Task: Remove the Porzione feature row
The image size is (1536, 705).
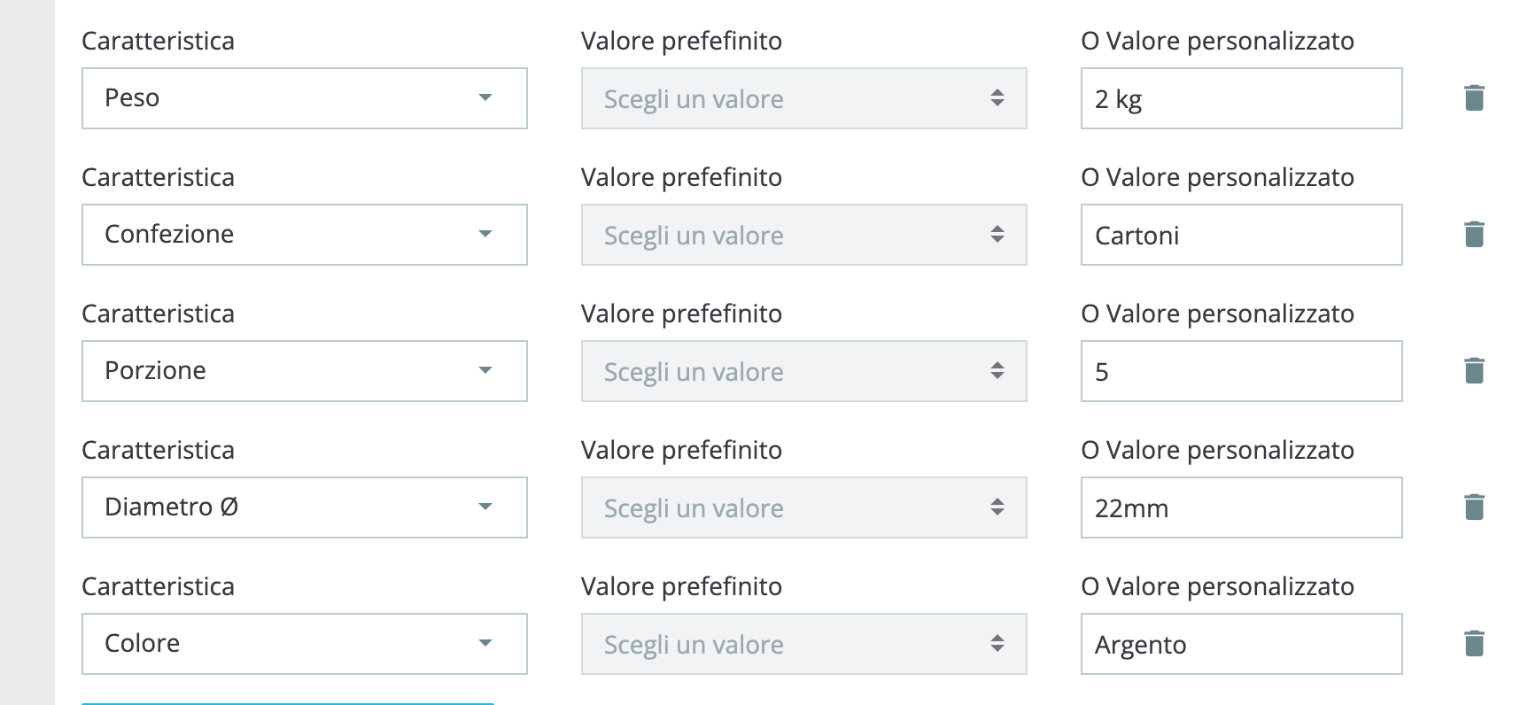Action: (1474, 371)
